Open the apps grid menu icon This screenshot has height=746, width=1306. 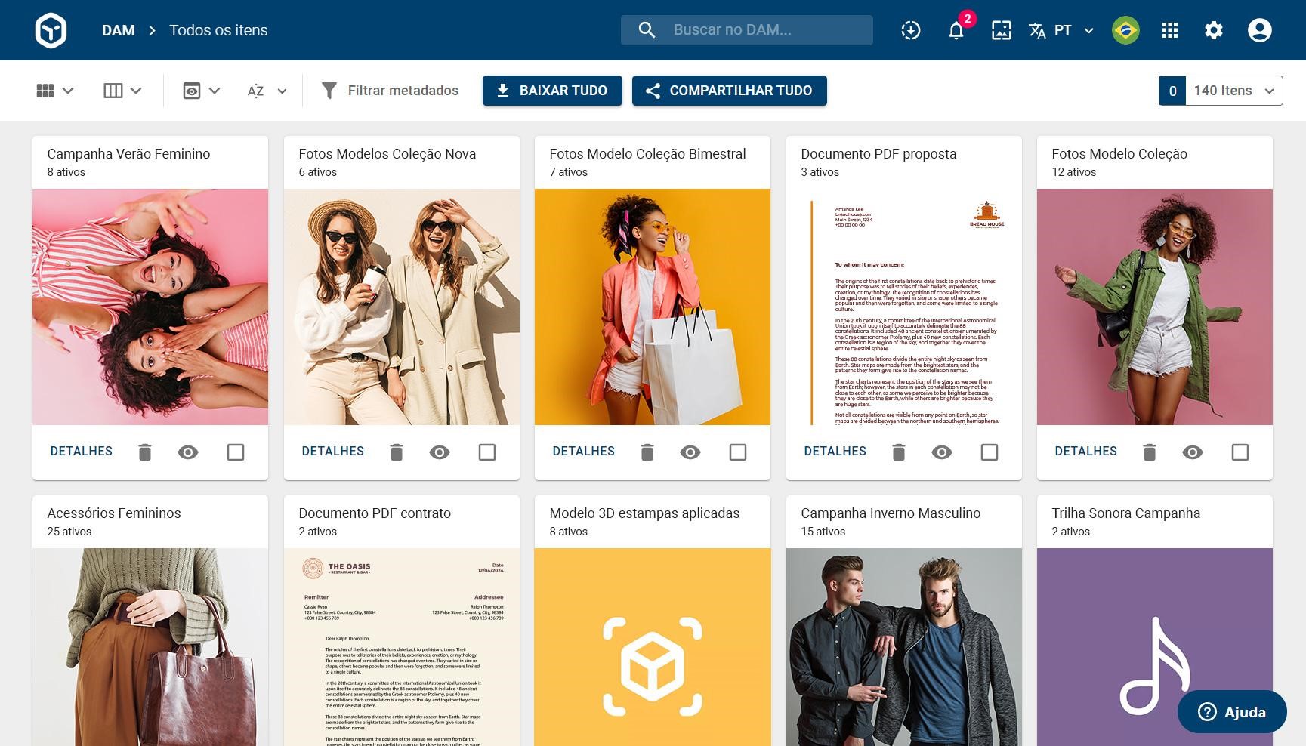tap(1170, 30)
